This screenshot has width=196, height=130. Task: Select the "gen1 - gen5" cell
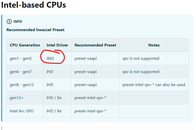pos(21,58)
